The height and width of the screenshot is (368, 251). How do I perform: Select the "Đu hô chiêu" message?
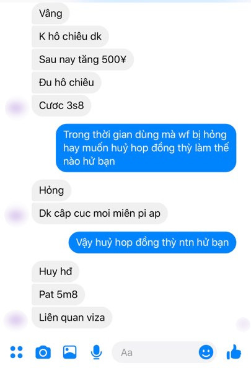(66, 82)
